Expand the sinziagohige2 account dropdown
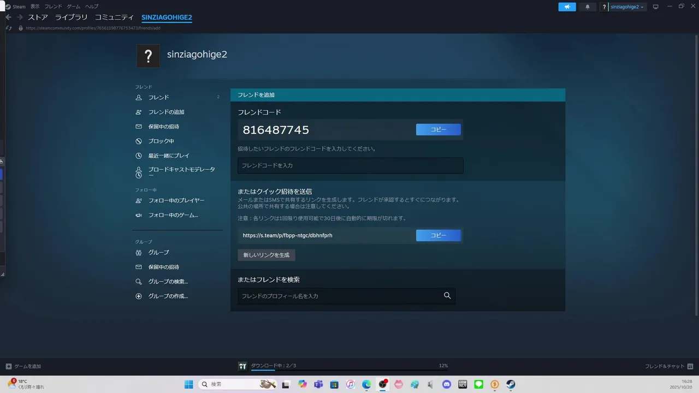Screen dimensions: 699x393 (x=627, y=7)
